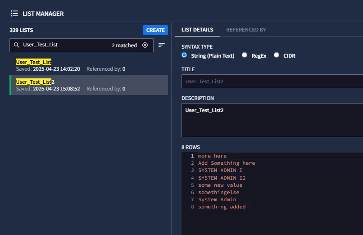Click the User_Test_List search field

[82, 45]
